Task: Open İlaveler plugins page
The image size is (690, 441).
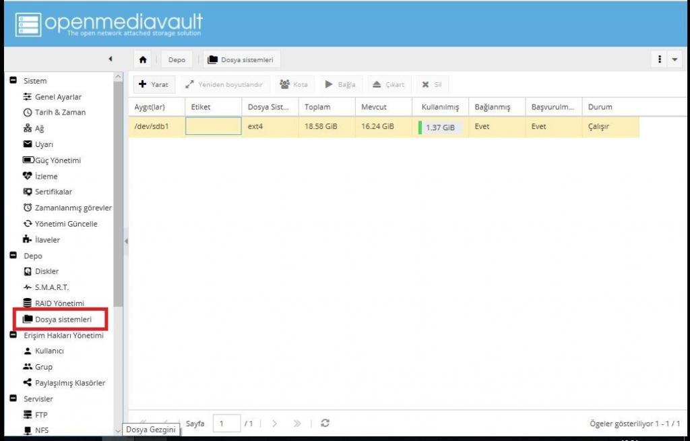Action: pyautogui.click(x=41, y=239)
